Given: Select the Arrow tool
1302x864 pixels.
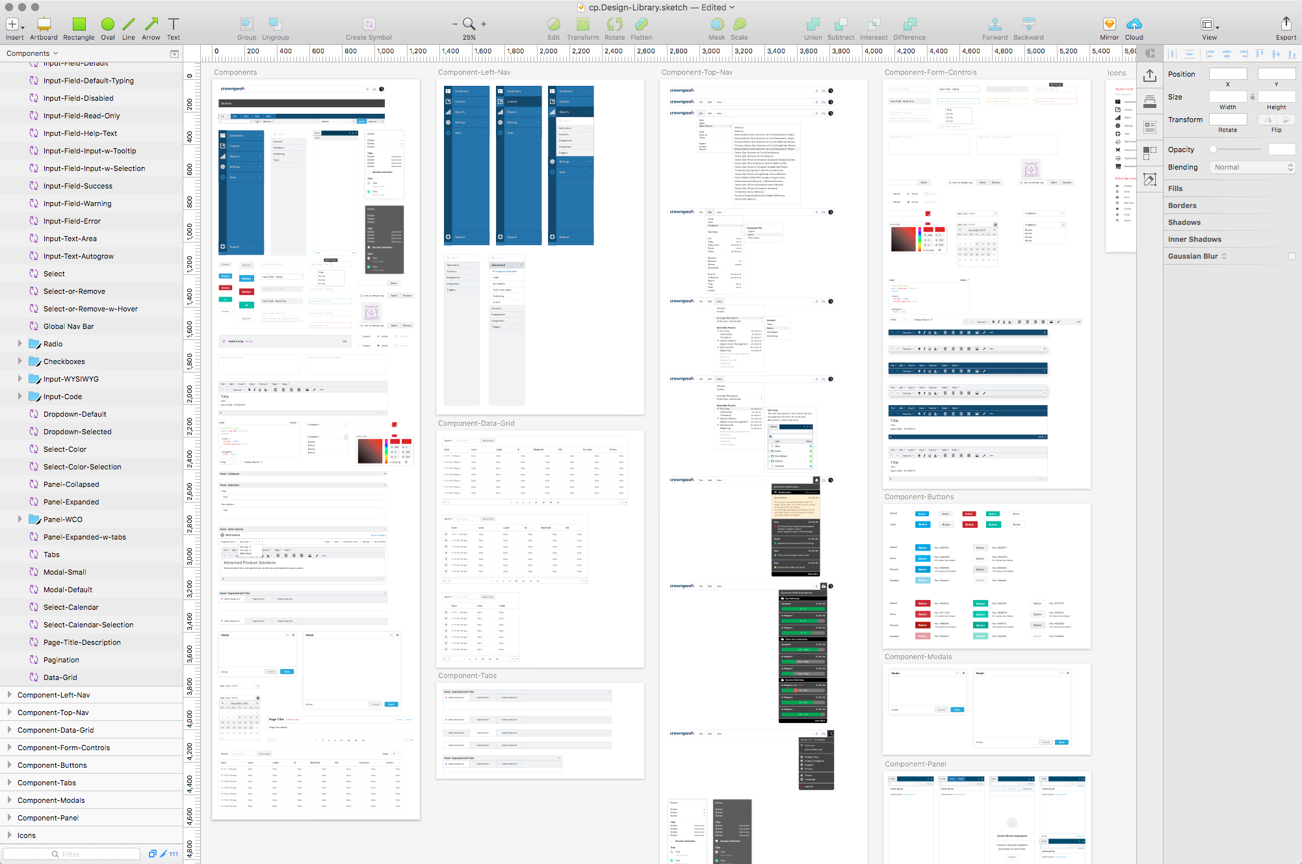Looking at the screenshot, I should (151, 25).
